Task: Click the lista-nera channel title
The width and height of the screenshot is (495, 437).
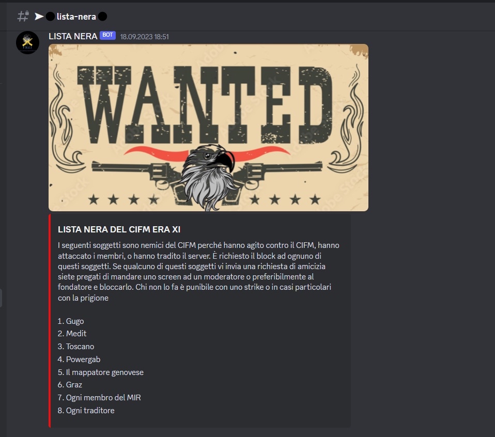Action: coord(76,17)
